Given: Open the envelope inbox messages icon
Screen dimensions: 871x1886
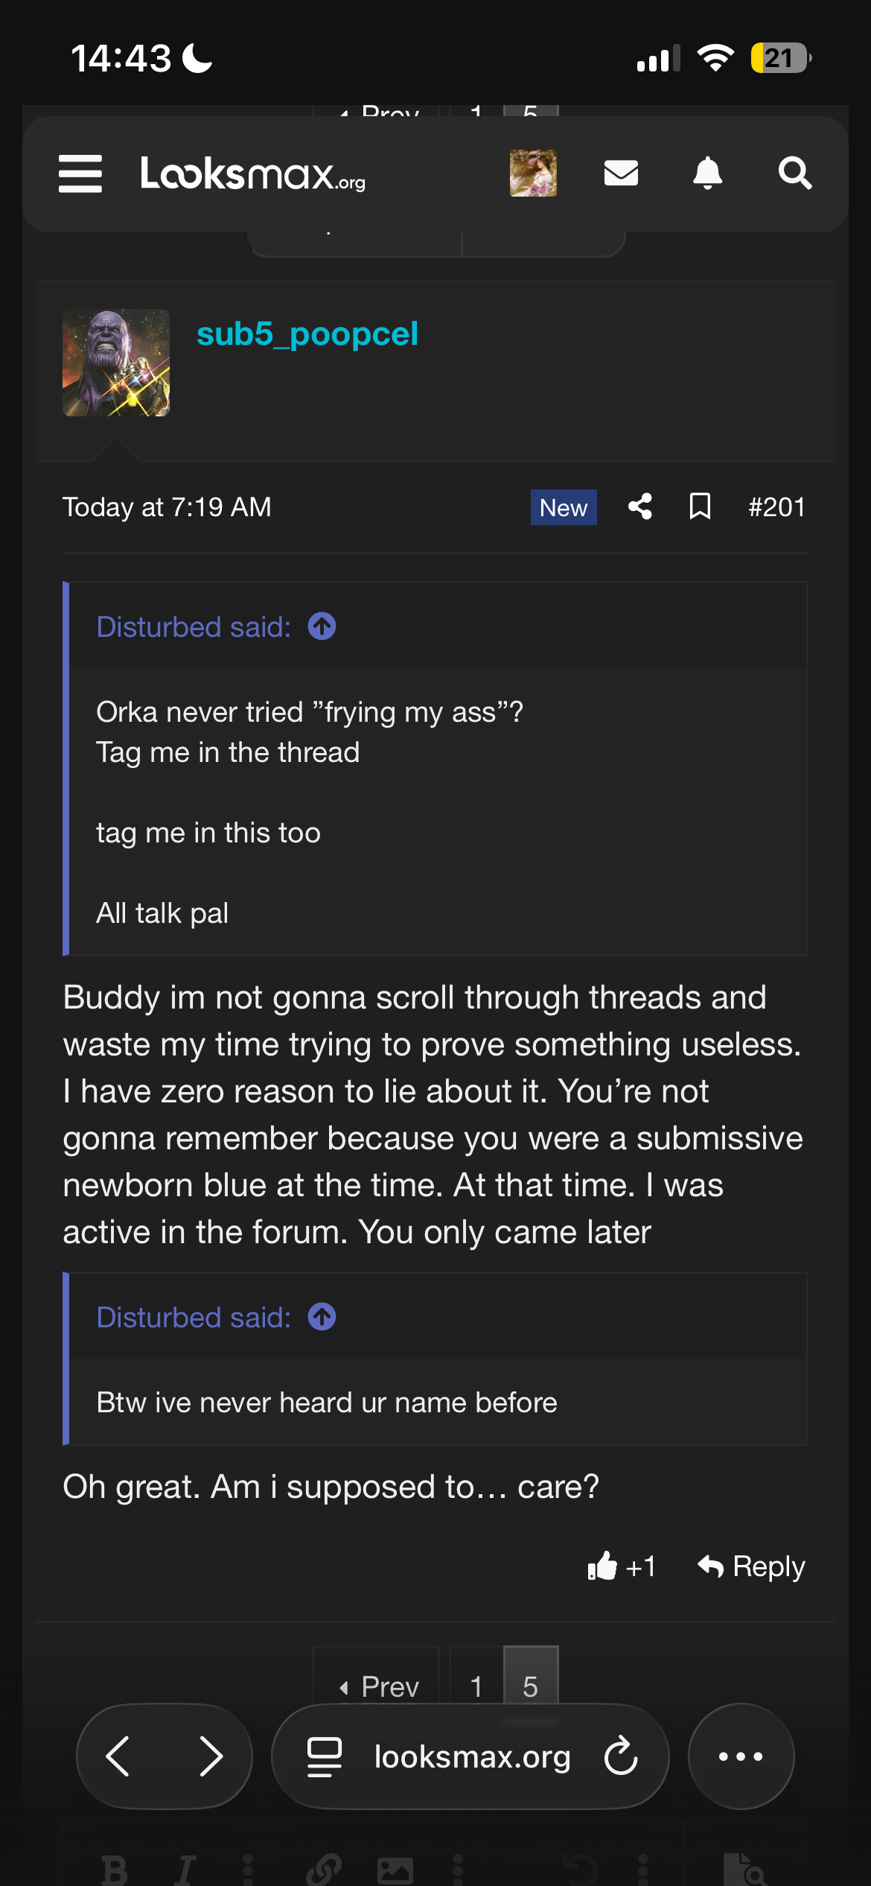Looking at the screenshot, I should click(621, 174).
